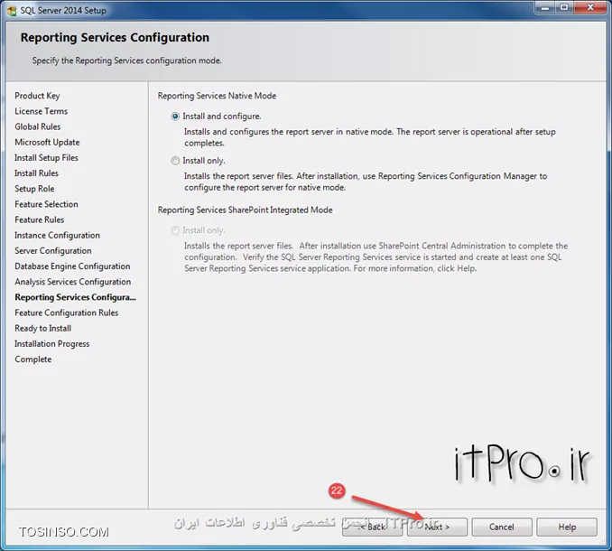Select 'Microsoft Update' step in sidebar

[47, 143]
